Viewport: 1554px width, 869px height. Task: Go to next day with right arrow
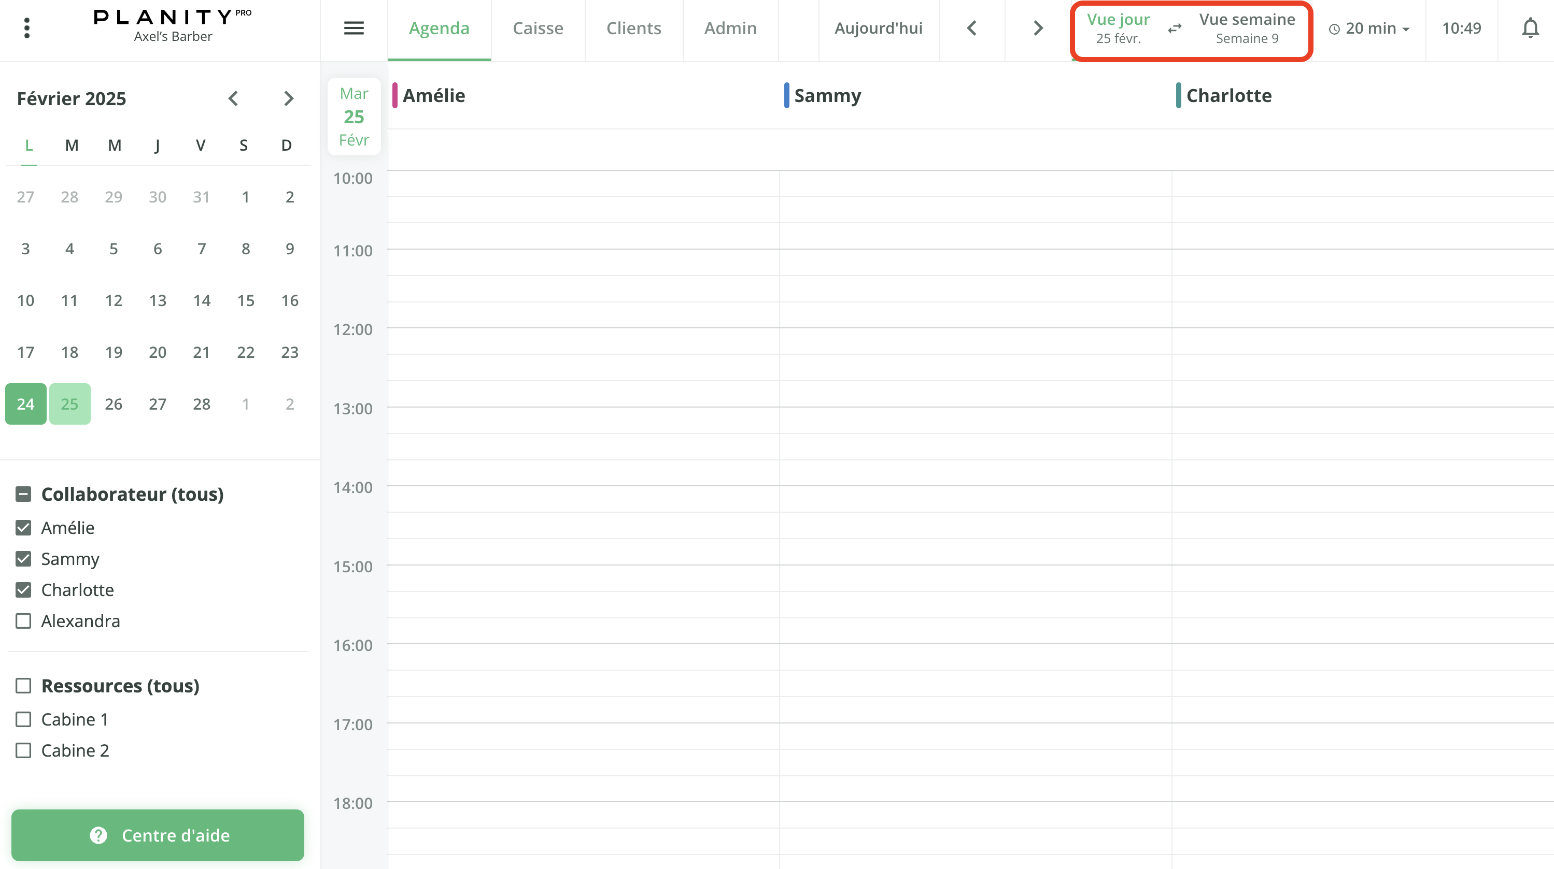pyautogui.click(x=1038, y=28)
